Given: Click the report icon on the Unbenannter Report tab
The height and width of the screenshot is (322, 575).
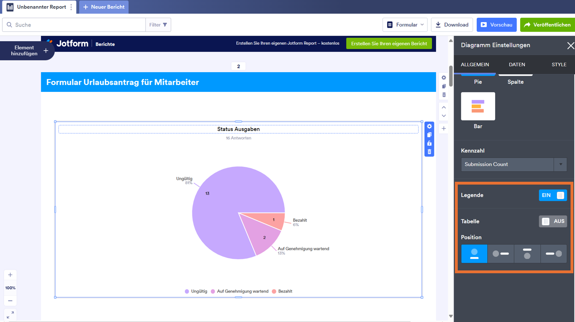Looking at the screenshot, I should tap(10, 7).
